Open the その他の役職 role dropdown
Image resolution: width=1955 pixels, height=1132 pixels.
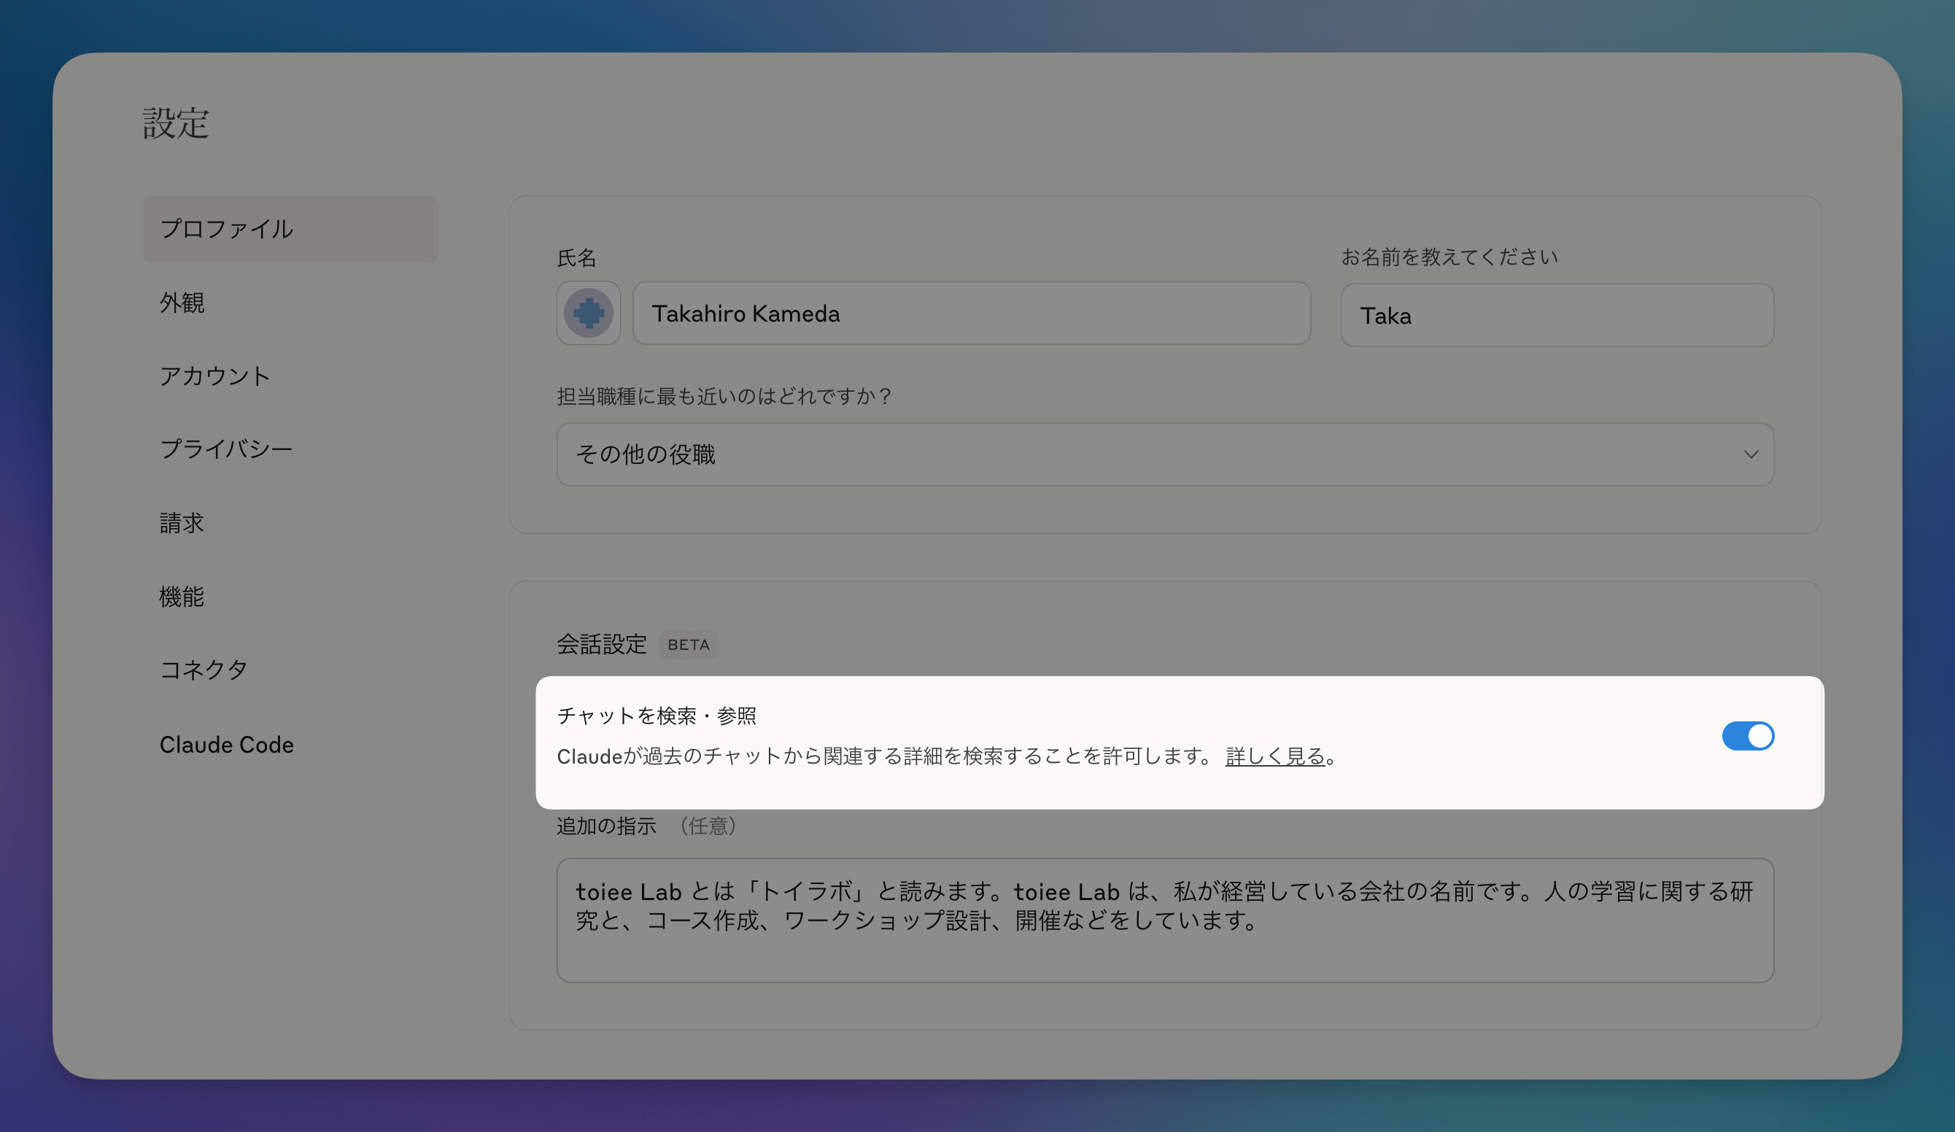(x=1164, y=454)
